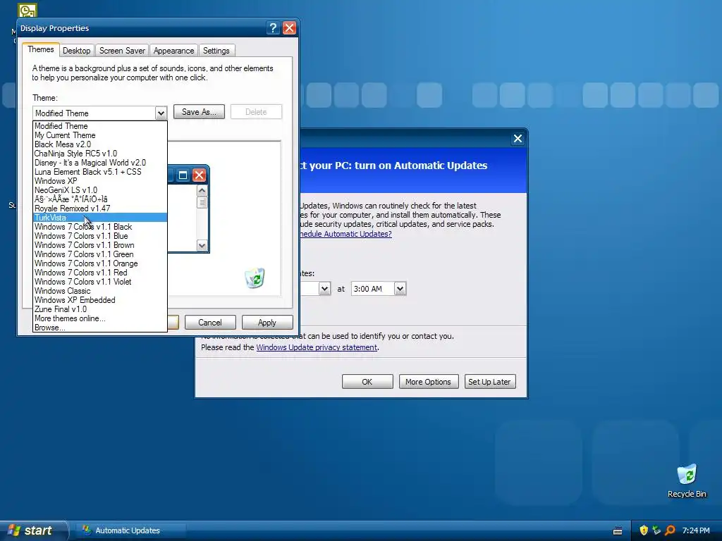Select Windows 7 Colors v1.1 Violet
This screenshot has height=541, width=722.
pos(100,282)
